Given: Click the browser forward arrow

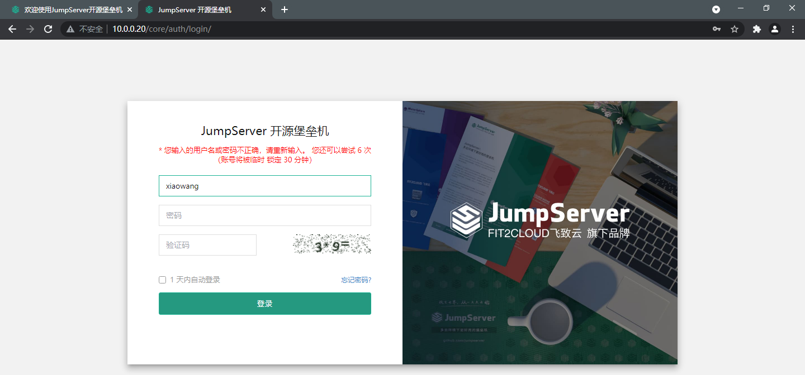Looking at the screenshot, I should [x=30, y=29].
